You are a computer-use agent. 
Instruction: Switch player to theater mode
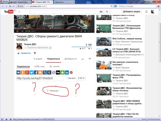point(89,31)
